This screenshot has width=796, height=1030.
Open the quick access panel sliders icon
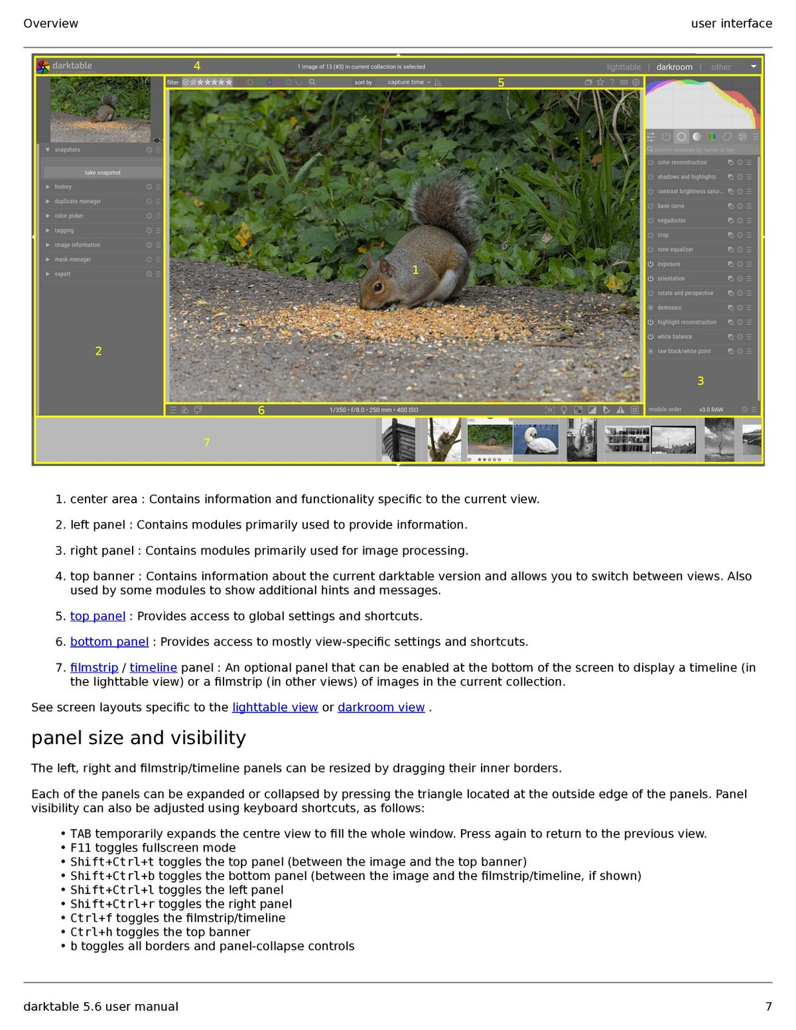tap(651, 137)
